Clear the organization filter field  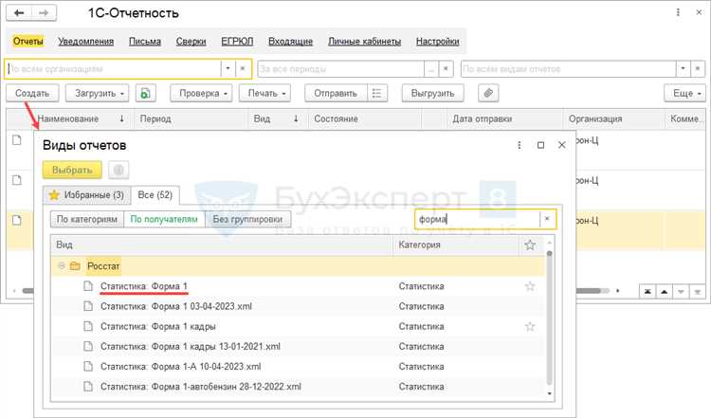point(243,69)
